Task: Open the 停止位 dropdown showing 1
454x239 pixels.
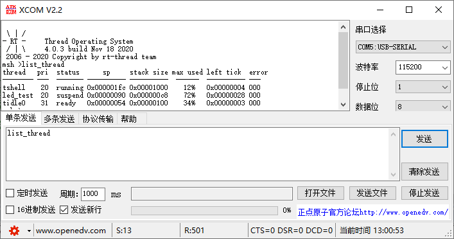Action: (423, 87)
